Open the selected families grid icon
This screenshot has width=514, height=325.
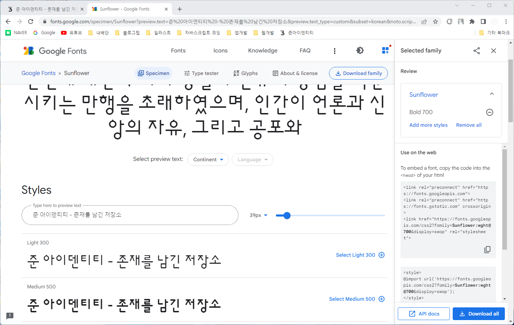386,50
